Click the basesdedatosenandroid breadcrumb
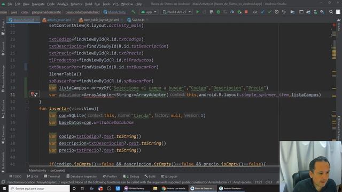The height and width of the screenshot is (192, 342). (x=82, y=12)
